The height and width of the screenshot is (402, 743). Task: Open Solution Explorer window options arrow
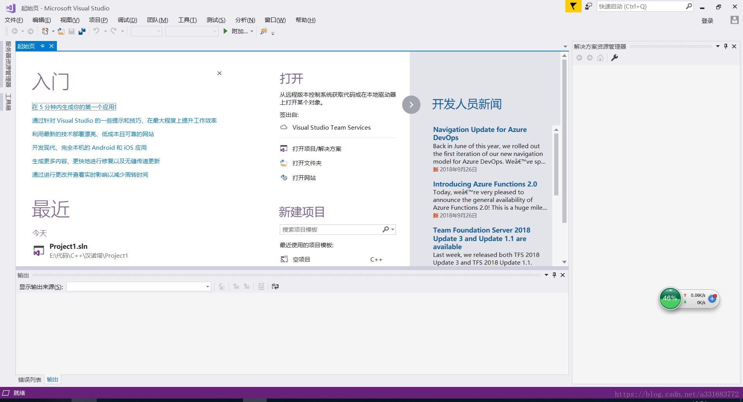point(717,46)
